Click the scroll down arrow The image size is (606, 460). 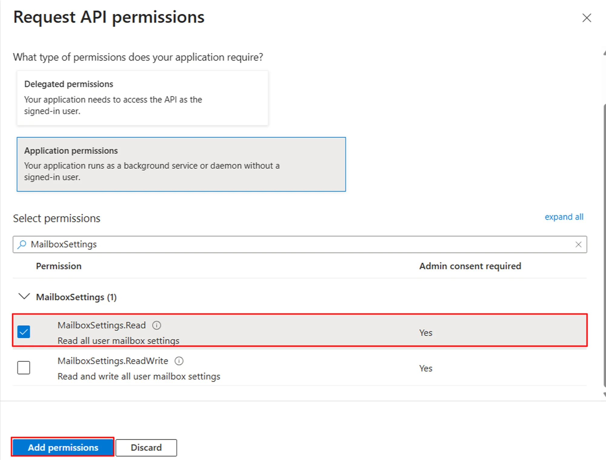[x=604, y=395]
